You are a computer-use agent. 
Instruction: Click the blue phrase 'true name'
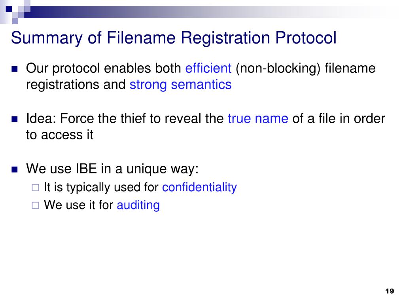click(258, 119)
